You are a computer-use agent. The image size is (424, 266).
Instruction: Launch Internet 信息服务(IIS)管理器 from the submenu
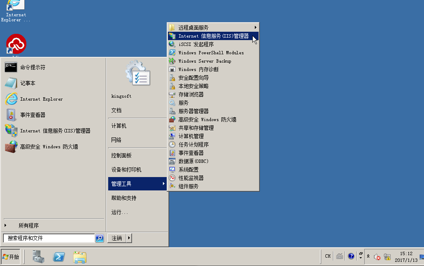pos(211,36)
